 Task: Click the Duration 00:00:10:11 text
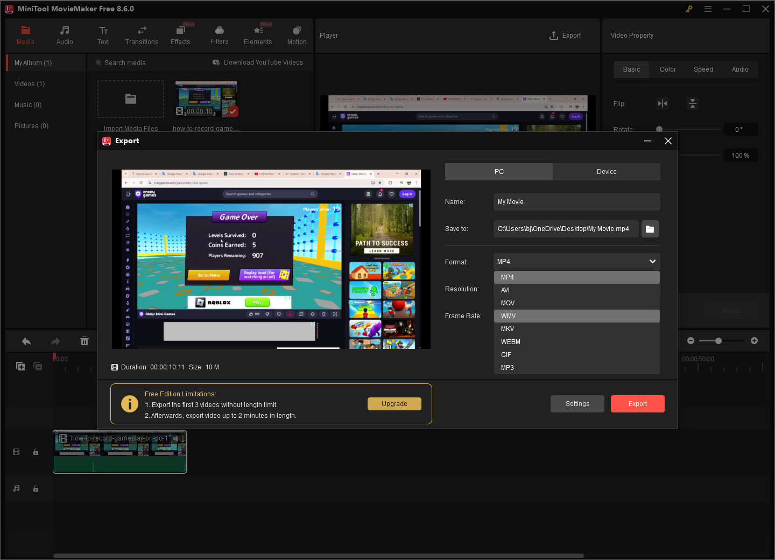(153, 367)
